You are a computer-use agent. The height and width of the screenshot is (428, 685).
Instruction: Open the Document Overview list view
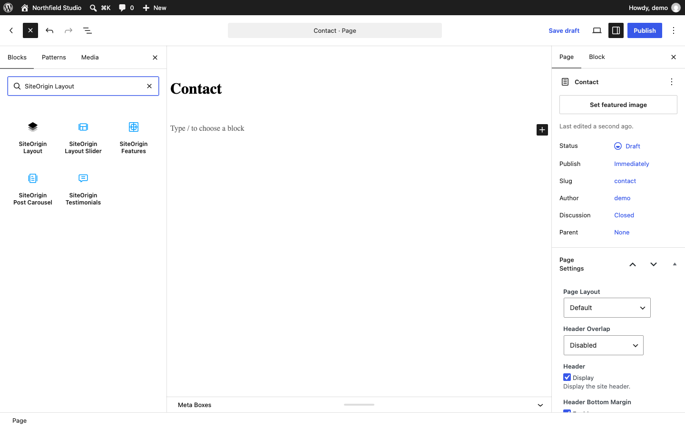(x=88, y=30)
